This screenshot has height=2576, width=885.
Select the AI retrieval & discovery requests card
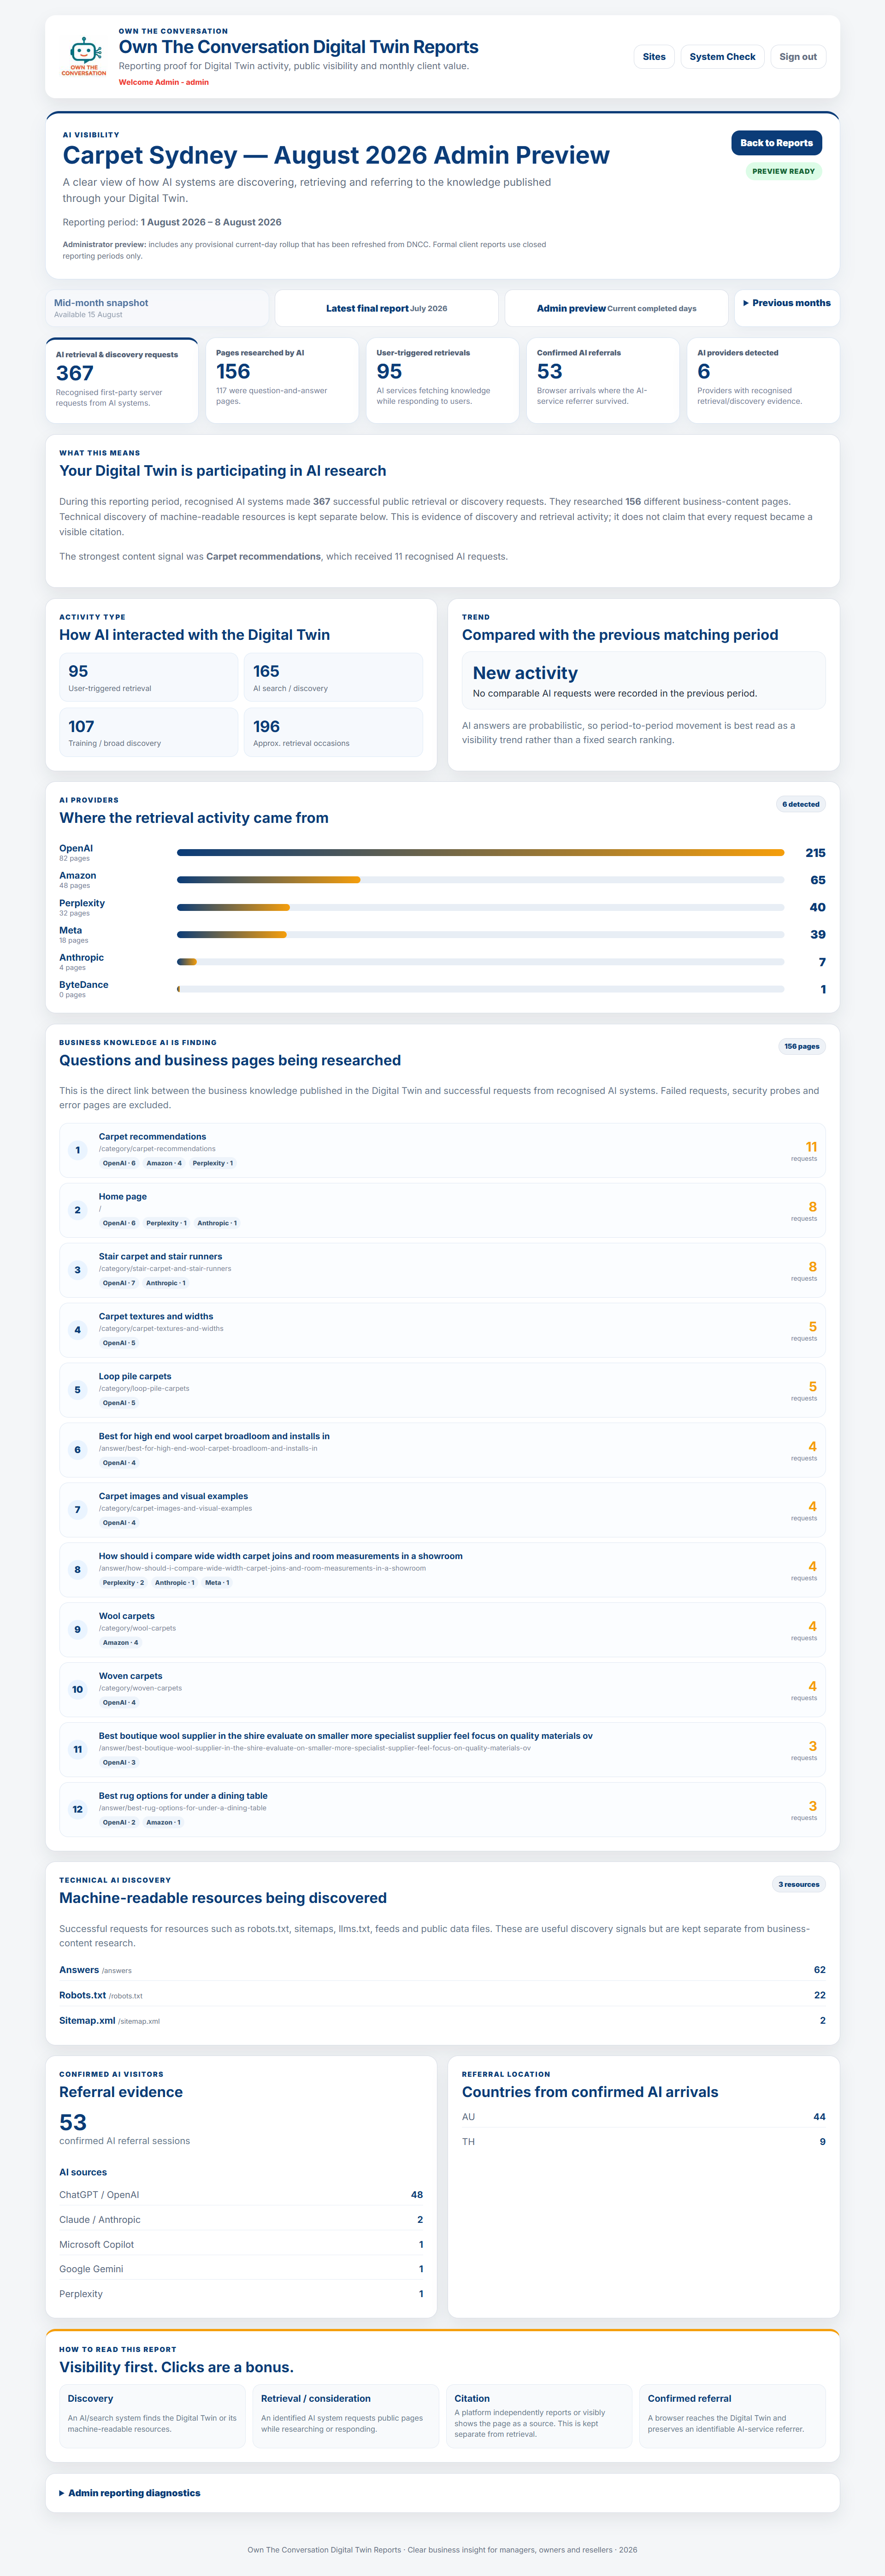click(x=122, y=380)
